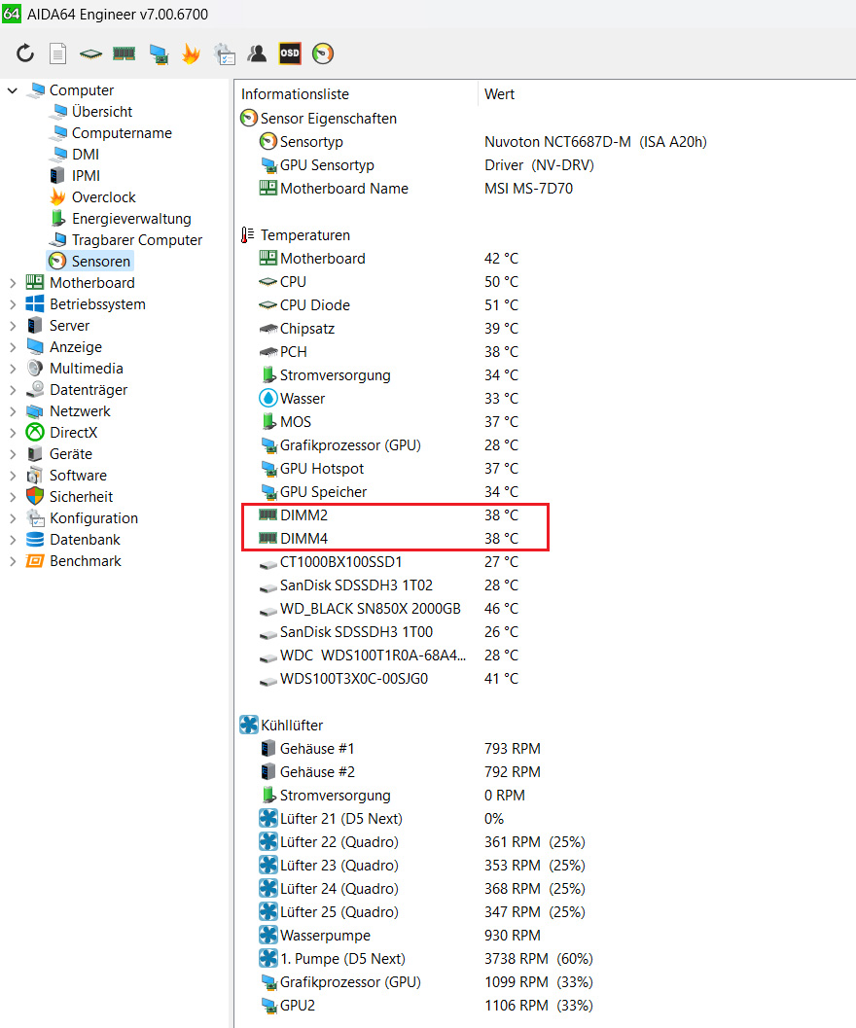856x1028 pixels.
Task: Click the MOS row icon
Action: (268, 421)
